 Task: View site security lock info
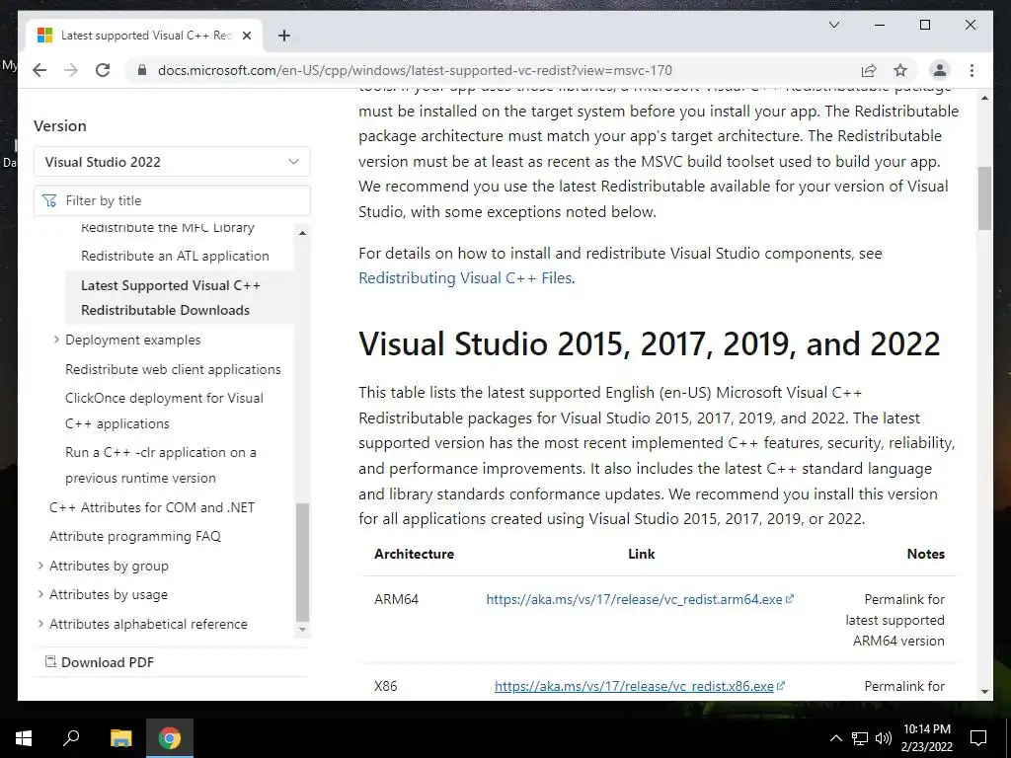(142, 70)
